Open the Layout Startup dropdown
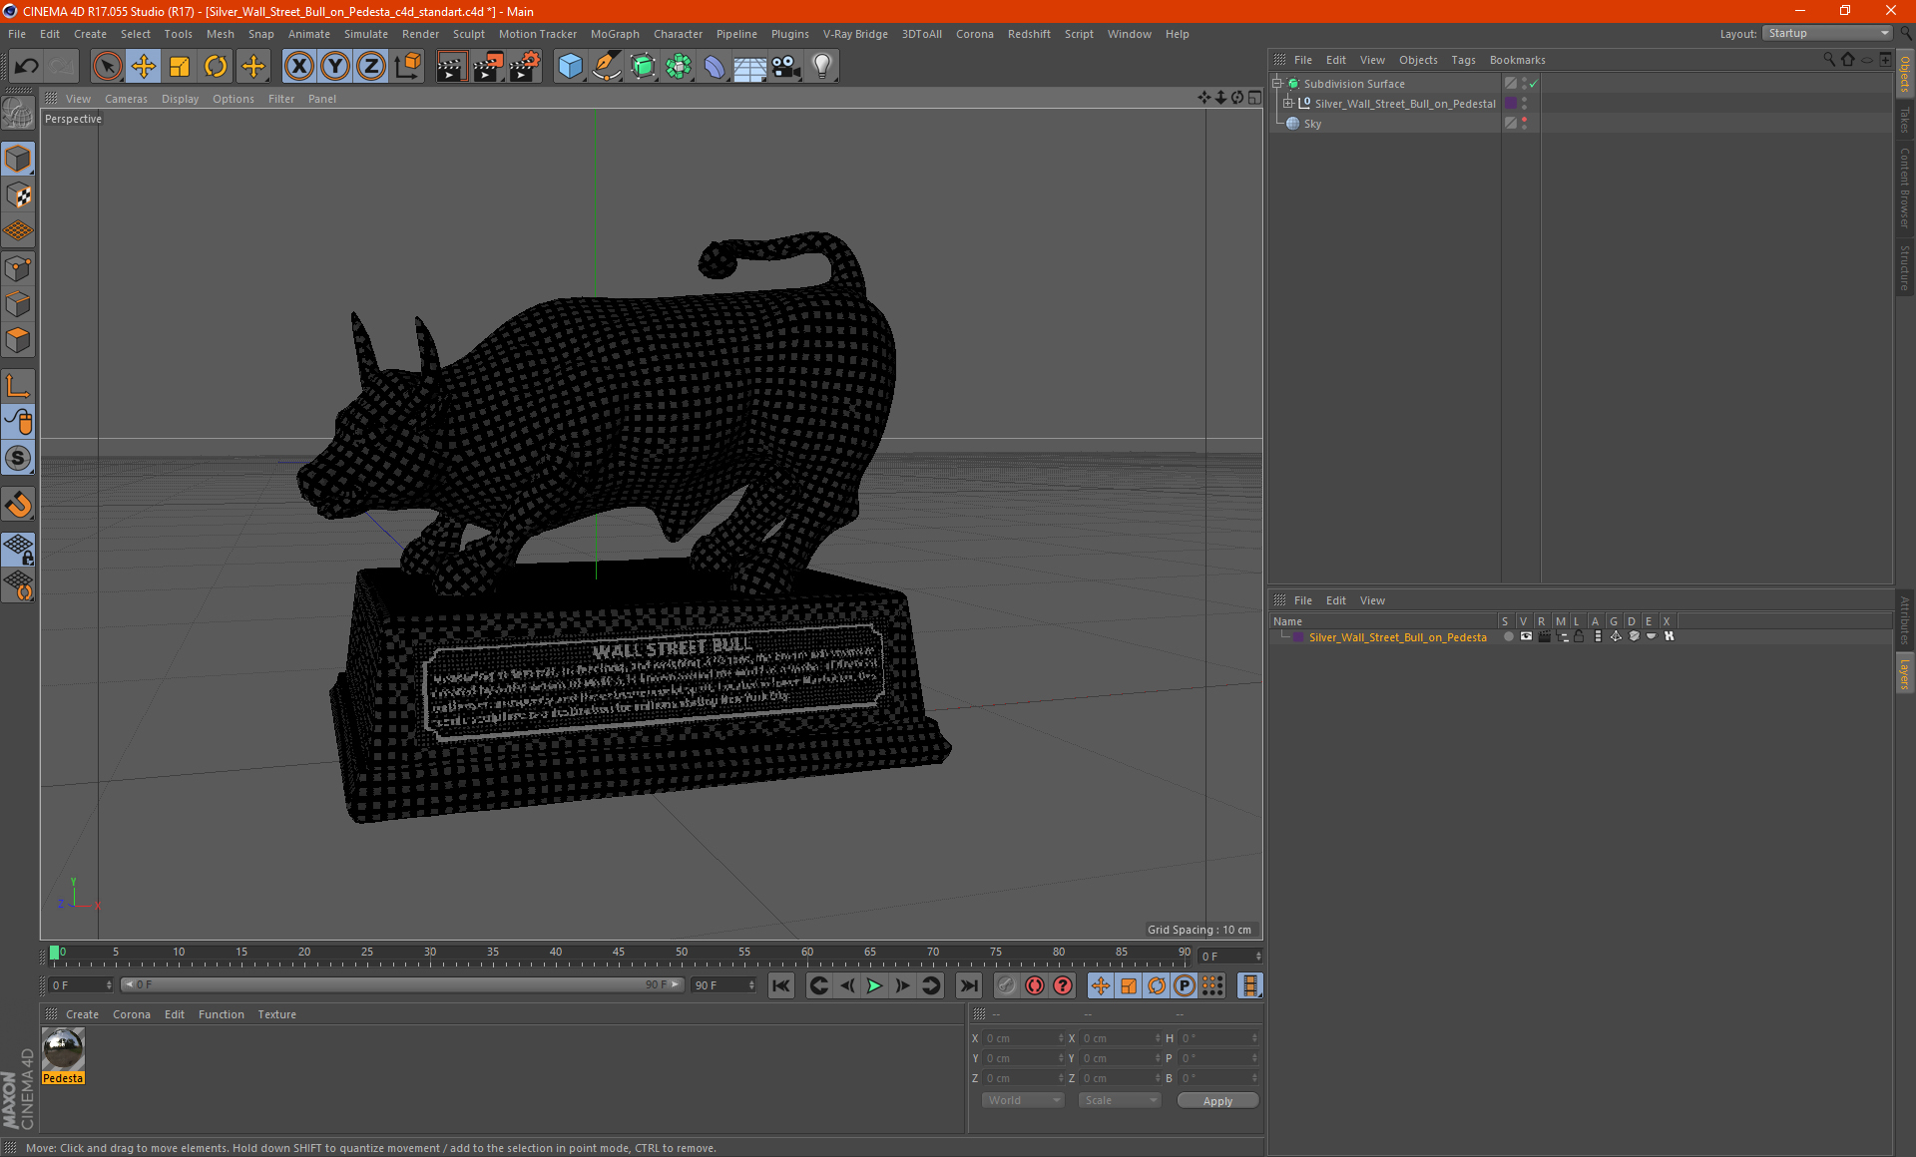 click(1827, 34)
